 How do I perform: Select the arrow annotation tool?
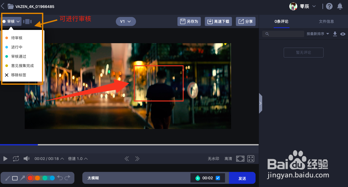coord(23,178)
